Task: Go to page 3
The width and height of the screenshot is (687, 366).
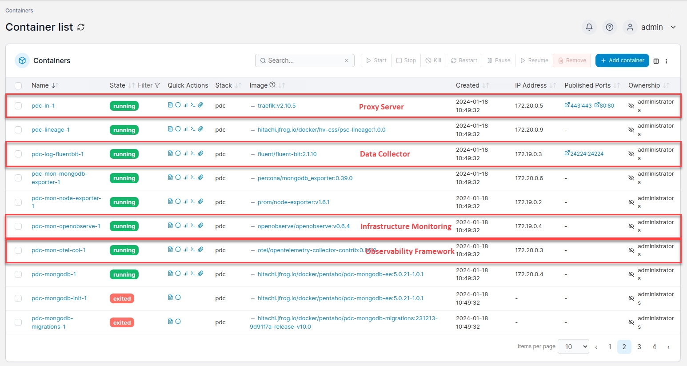Action: [x=639, y=347]
